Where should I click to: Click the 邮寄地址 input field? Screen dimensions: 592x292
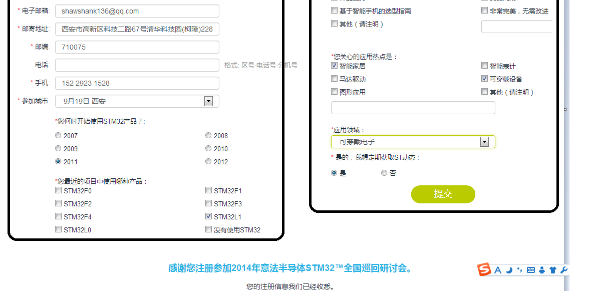pos(137,29)
